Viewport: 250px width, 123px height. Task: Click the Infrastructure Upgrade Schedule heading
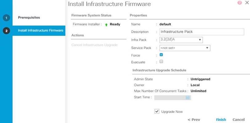coord(159,70)
